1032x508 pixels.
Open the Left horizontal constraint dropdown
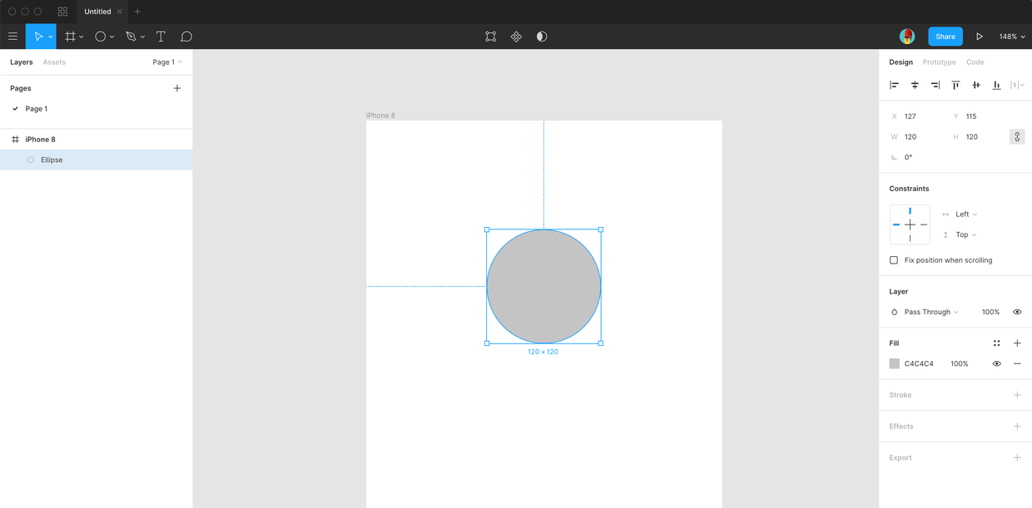(x=966, y=215)
